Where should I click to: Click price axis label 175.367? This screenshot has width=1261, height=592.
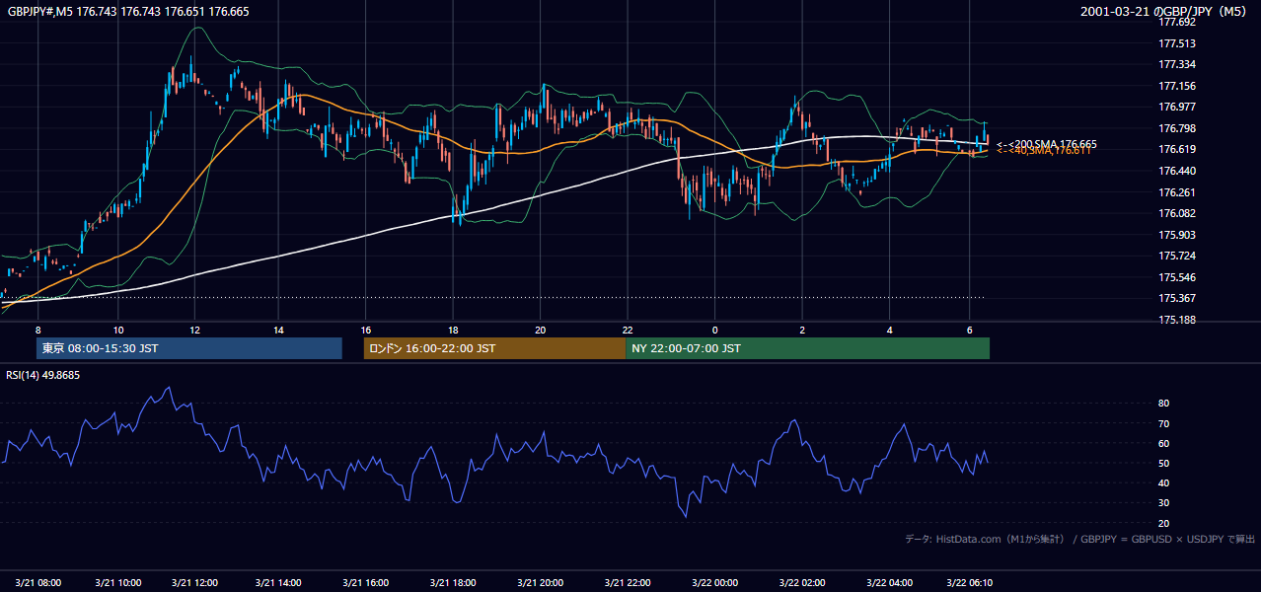1176,299
